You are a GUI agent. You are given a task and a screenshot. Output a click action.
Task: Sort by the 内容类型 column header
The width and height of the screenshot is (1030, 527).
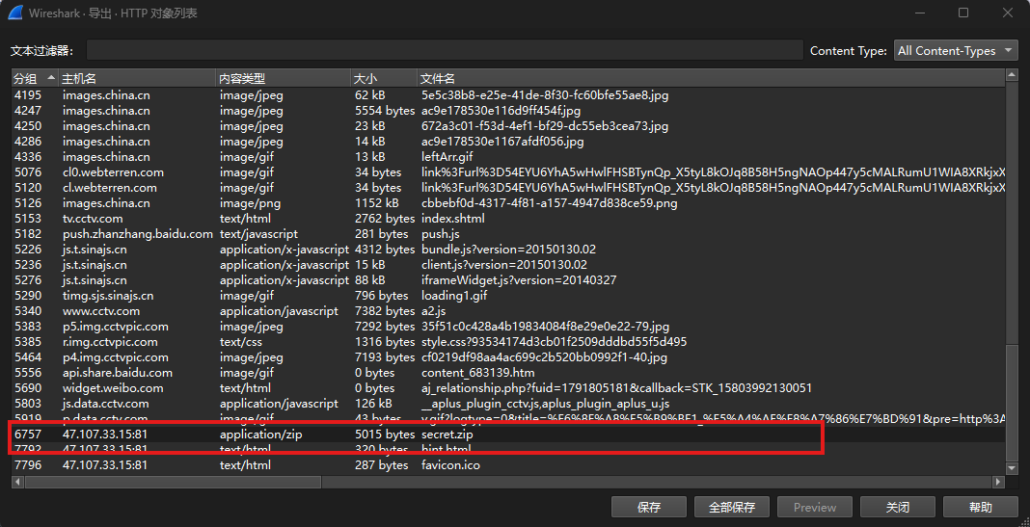tap(284, 79)
